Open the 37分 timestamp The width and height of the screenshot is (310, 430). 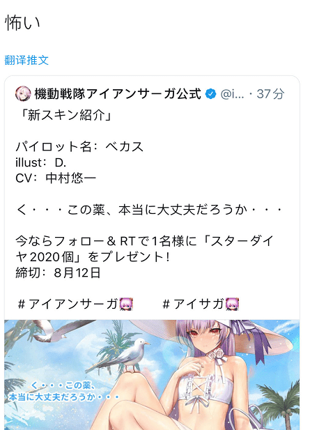(270, 94)
